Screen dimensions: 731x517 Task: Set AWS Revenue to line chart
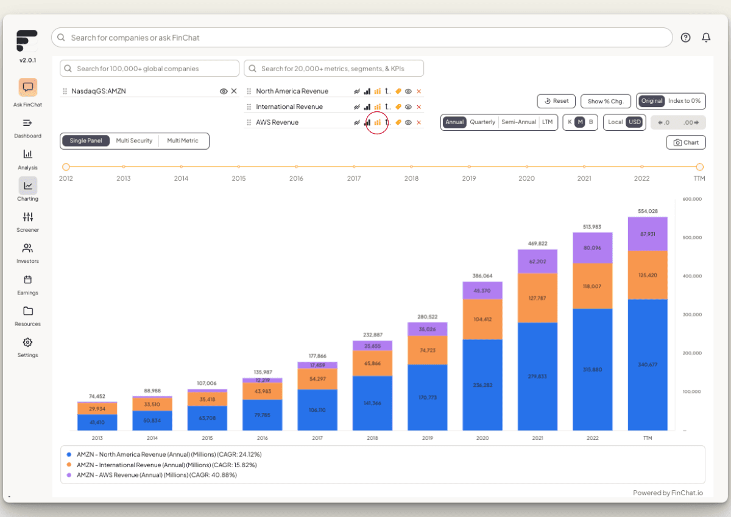(x=357, y=122)
